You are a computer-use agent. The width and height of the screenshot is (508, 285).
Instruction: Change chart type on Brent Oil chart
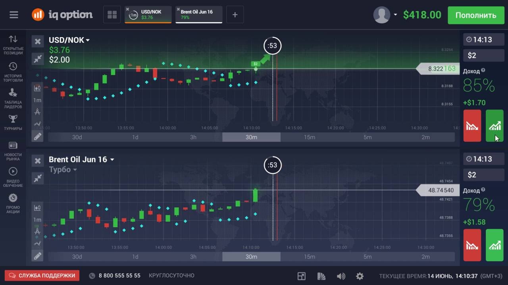[x=37, y=207]
